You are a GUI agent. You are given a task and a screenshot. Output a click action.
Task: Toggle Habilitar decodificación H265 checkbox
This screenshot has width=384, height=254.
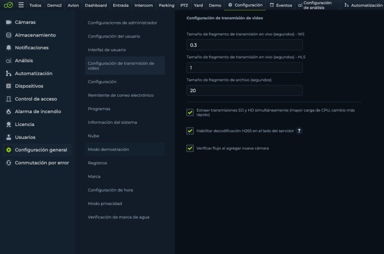click(x=190, y=131)
